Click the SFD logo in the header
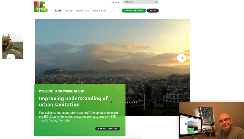The image size is (244, 139). point(41,7)
